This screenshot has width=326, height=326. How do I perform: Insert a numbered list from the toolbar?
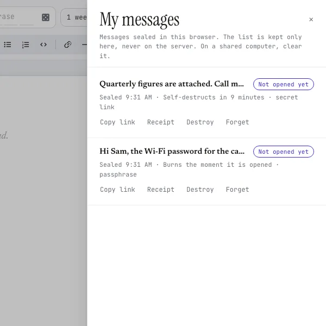[26, 45]
